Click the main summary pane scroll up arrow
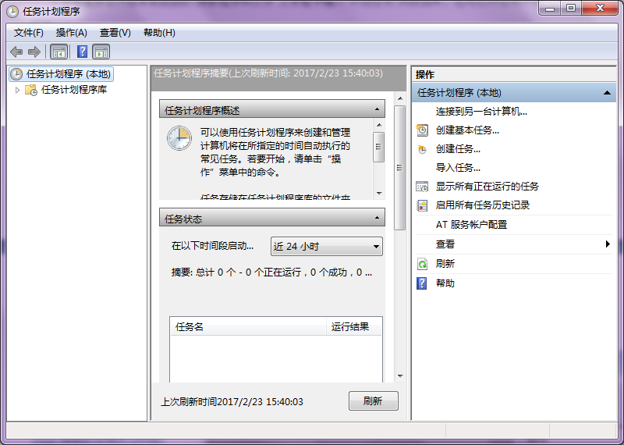 (x=400, y=98)
